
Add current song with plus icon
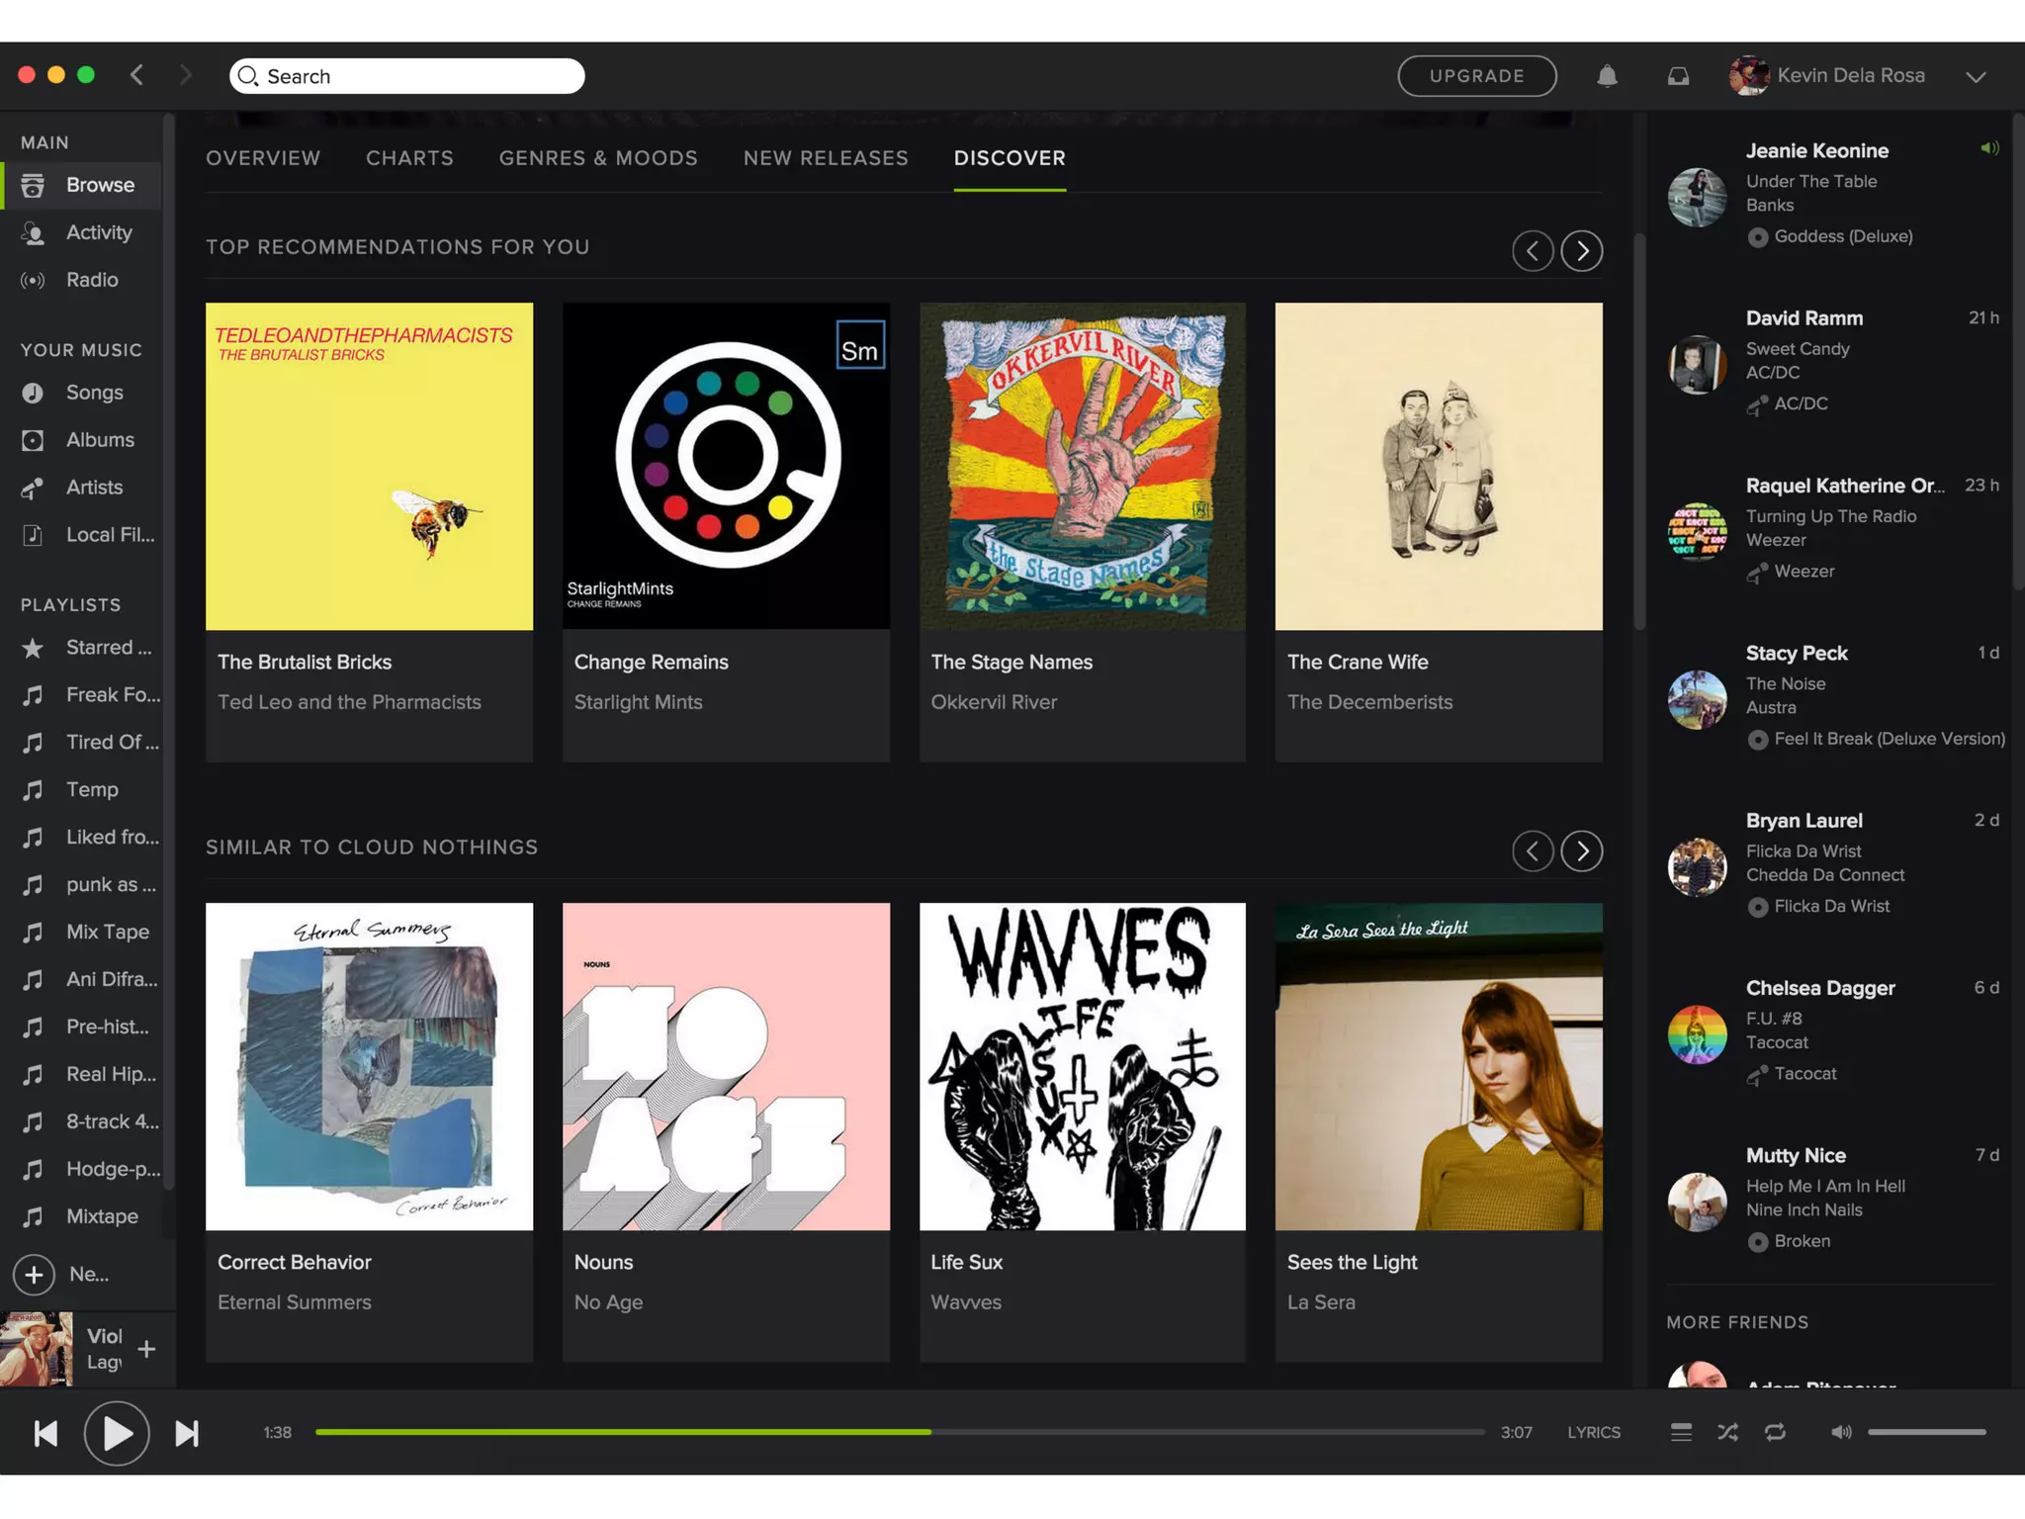pos(146,1349)
